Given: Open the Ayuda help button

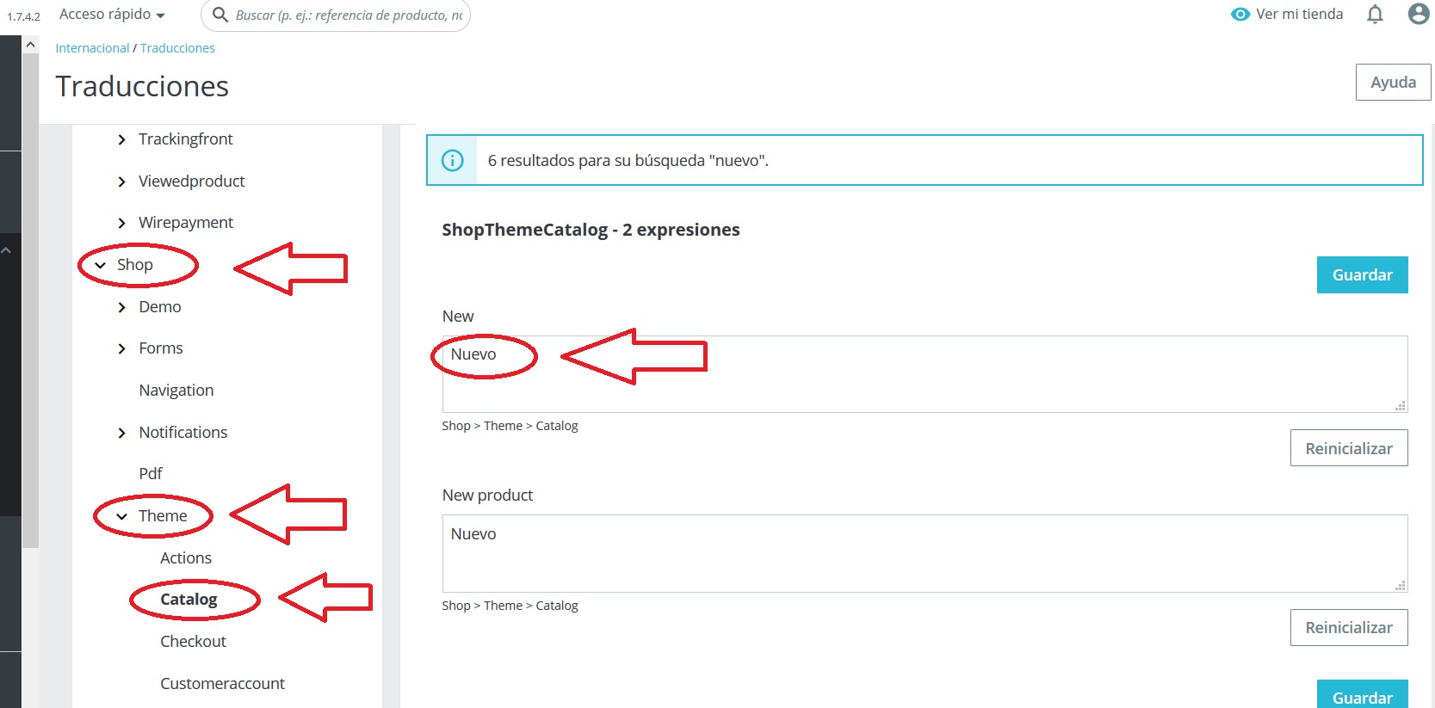Looking at the screenshot, I should 1393,82.
